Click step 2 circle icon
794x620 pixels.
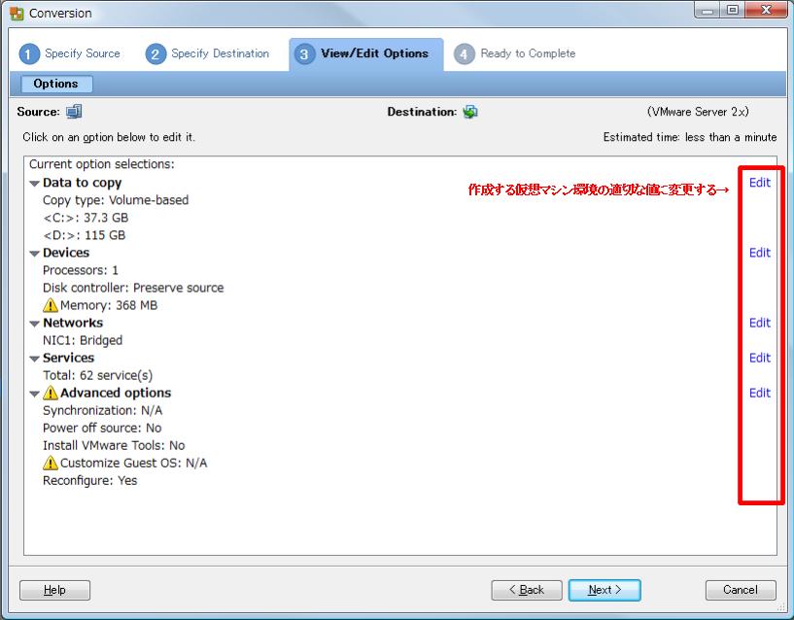coord(155,54)
